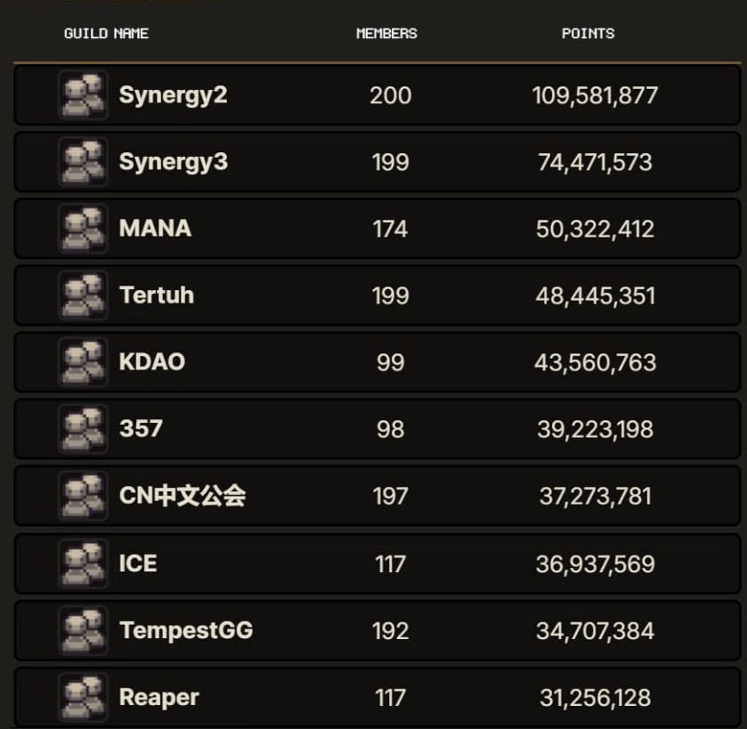Select the MEMBERS column header
Viewport: 747px width, 729px height.
(386, 34)
